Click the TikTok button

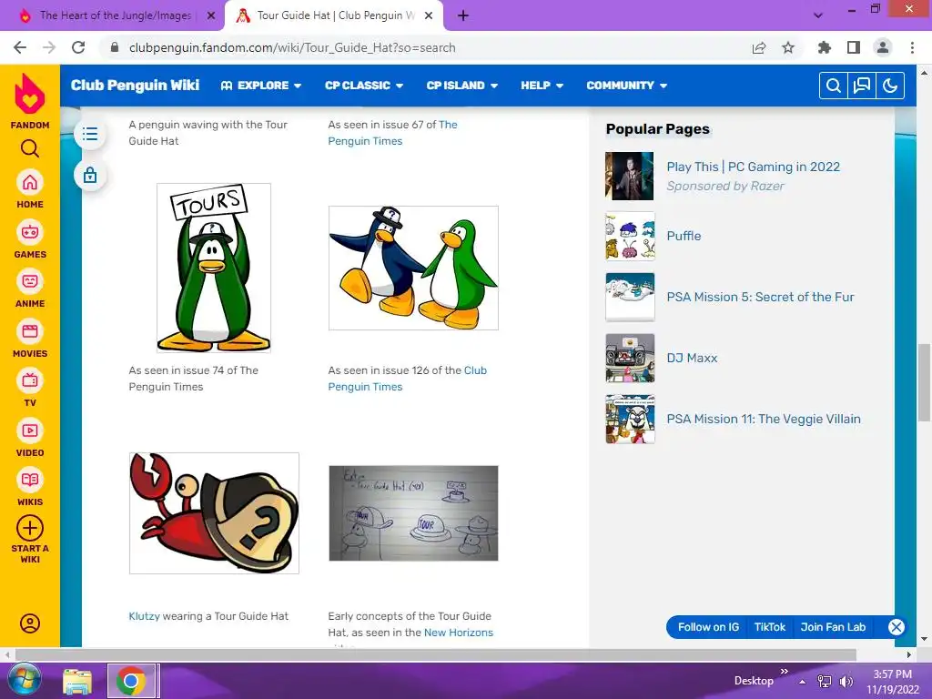(x=770, y=627)
